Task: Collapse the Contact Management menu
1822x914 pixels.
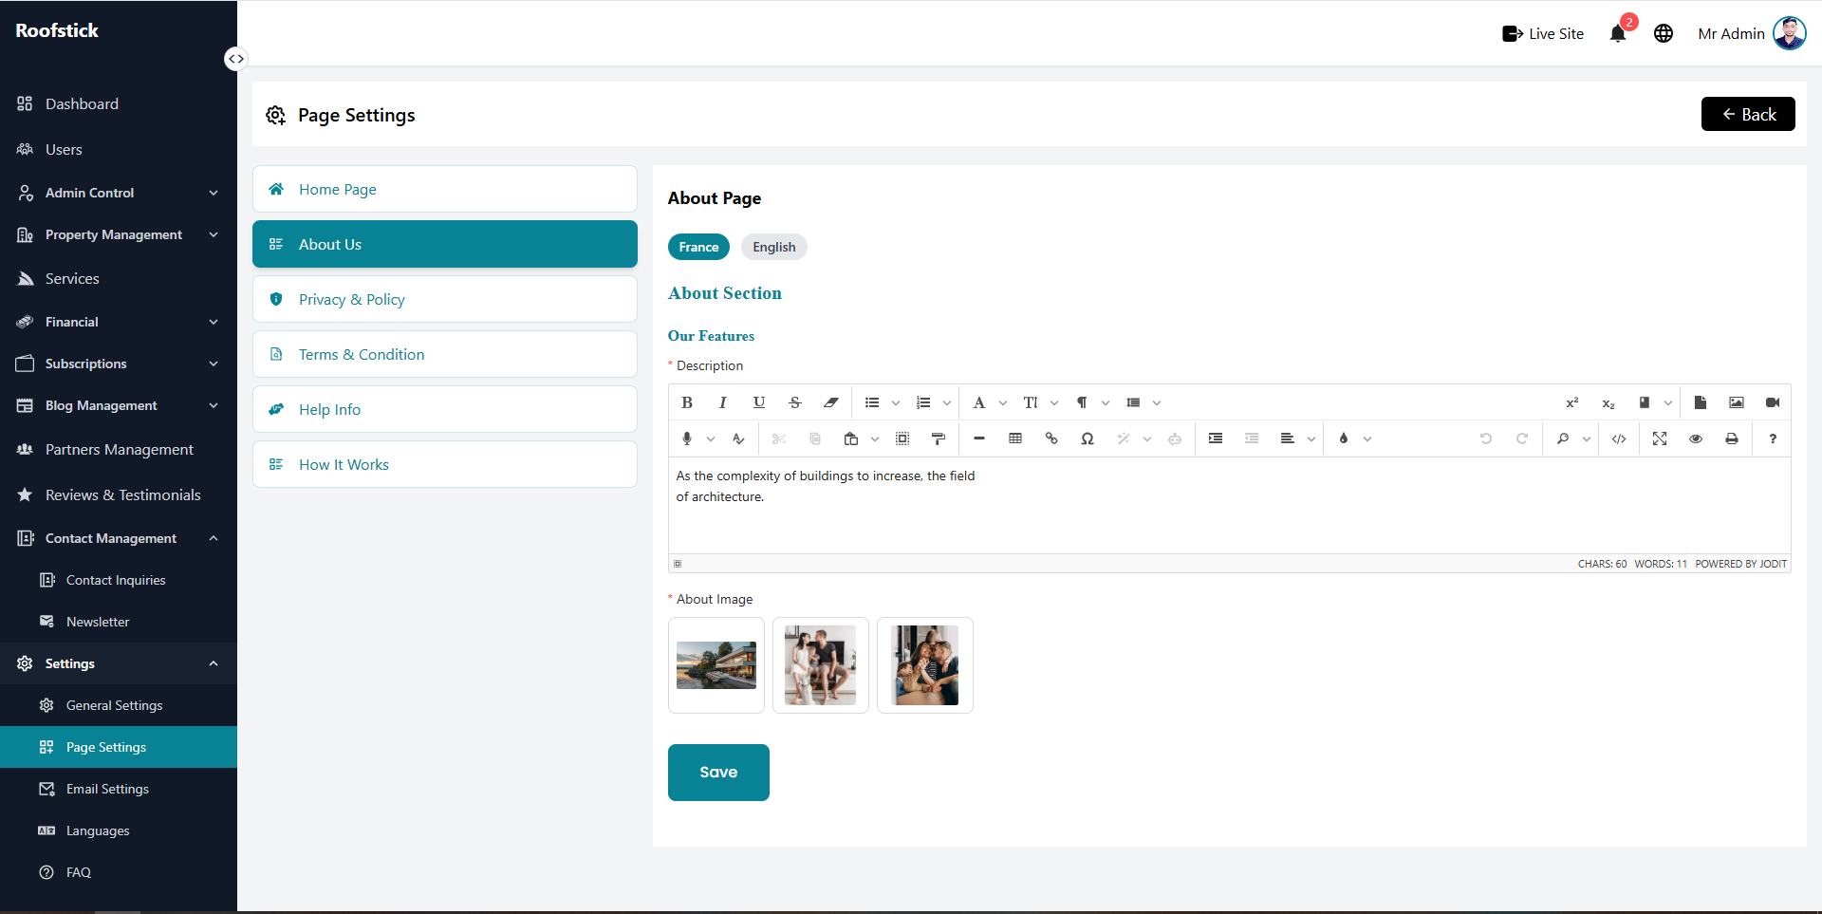Action: point(119,538)
